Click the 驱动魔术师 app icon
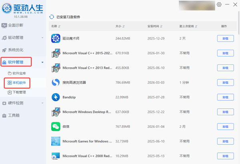240x164 pixels. pyautogui.click(x=56, y=38)
